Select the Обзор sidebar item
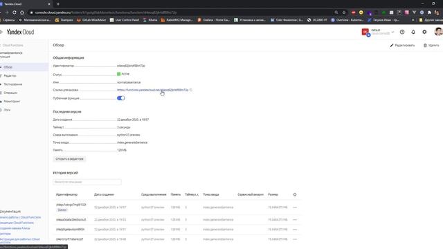Viewport: 443px width, 249px height. point(24,67)
